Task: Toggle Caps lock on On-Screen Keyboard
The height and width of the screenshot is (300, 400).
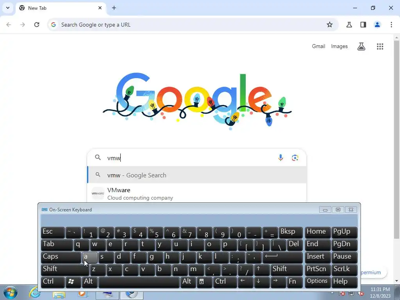Action: pyautogui.click(x=61, y=258)
